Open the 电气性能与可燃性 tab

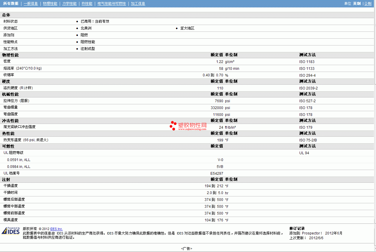111,4
